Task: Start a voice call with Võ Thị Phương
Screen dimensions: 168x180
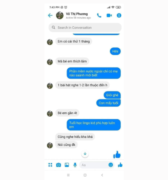Action: [x=99, y=16]
